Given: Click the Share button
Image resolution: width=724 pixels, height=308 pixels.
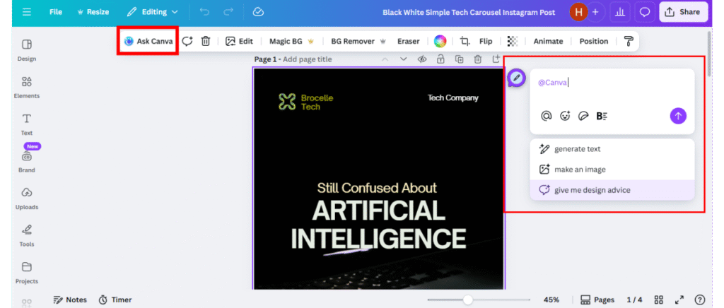Looking at the screenshot, I should (x=682, y=12).
